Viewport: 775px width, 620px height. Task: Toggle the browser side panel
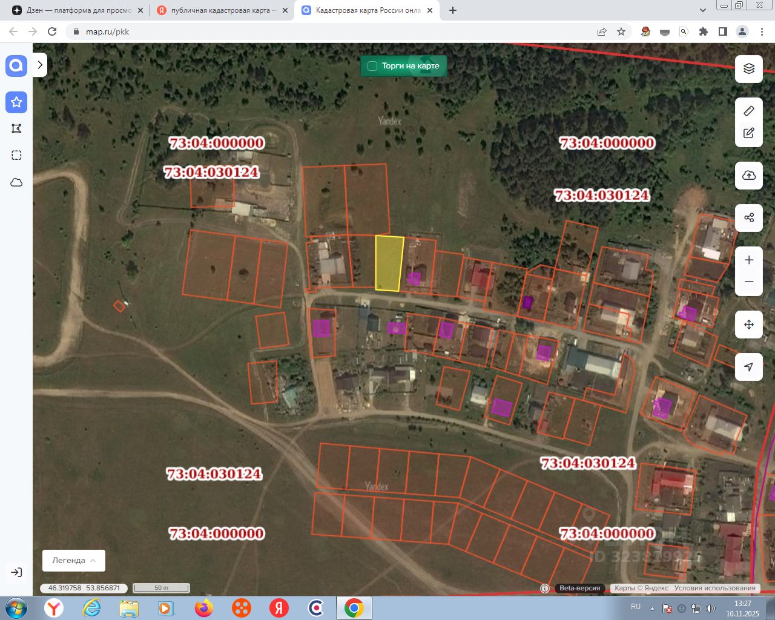[722, 31]
